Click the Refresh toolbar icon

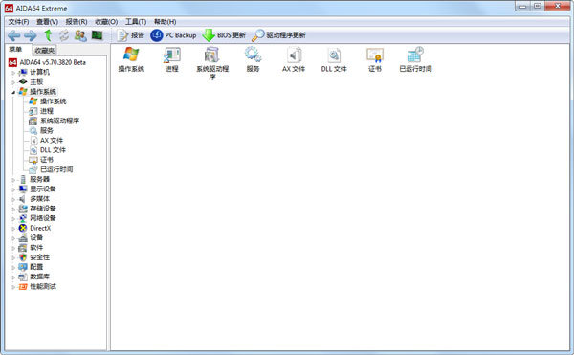pyautogui.click(x=64, y=35)
